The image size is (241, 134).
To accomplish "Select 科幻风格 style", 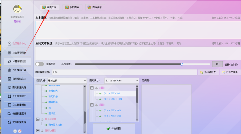I will point(53,96).
